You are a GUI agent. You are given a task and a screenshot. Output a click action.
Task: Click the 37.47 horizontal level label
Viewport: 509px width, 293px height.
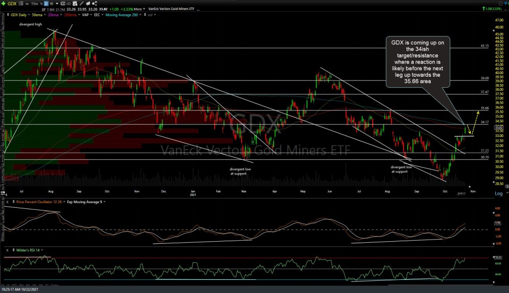click(x=485, y=92)
